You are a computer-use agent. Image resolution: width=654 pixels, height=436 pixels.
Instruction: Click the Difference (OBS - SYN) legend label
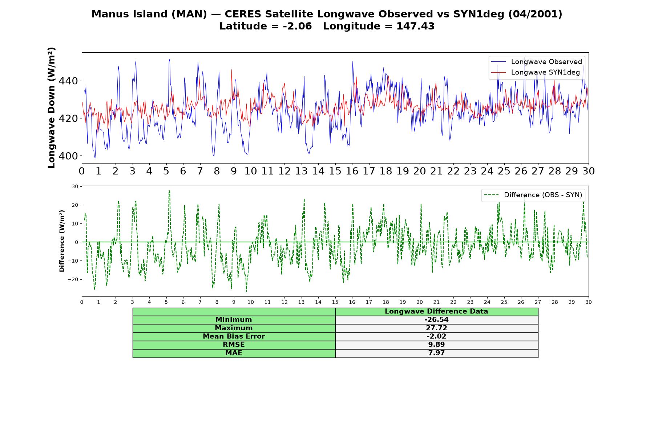543,195
